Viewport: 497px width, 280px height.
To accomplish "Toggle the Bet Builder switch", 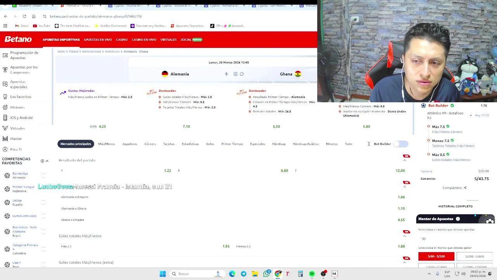I will (401, 144).
